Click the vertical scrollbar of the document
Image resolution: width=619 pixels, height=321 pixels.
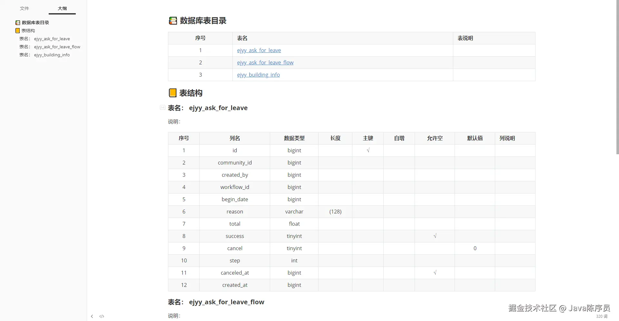pos(617,77)
